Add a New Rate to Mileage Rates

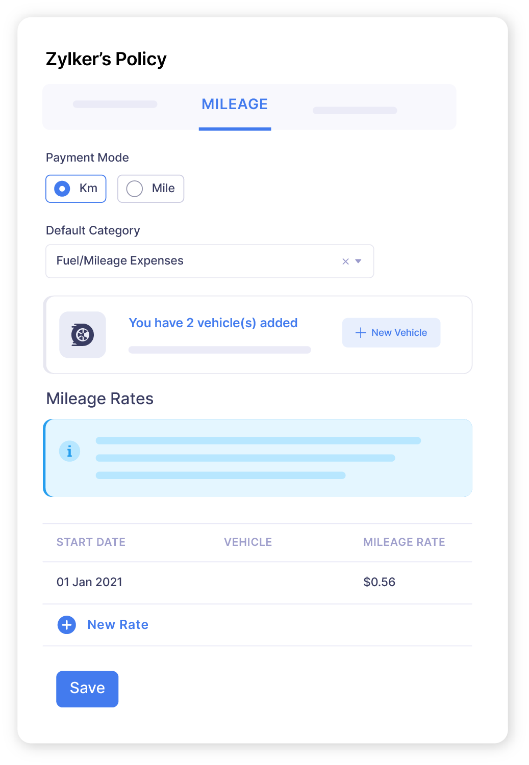click(117, 624)
